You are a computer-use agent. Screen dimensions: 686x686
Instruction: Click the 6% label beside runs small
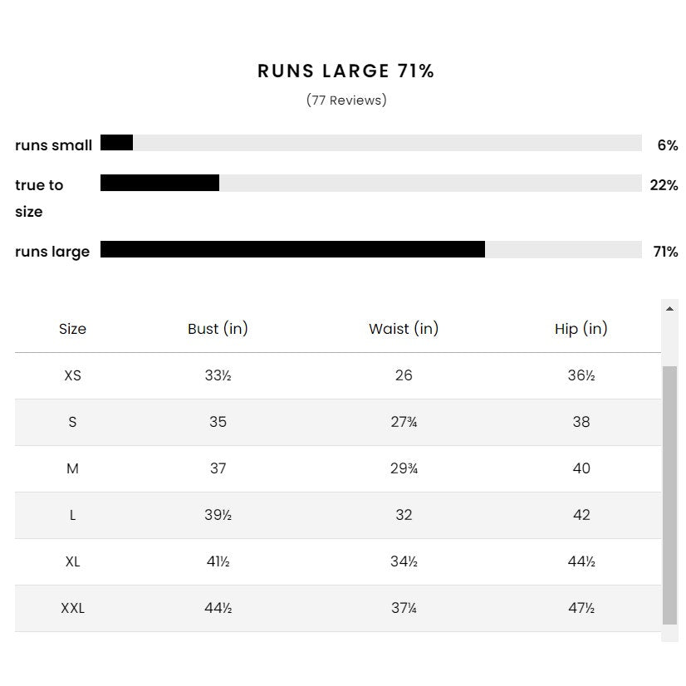(668, 145)
